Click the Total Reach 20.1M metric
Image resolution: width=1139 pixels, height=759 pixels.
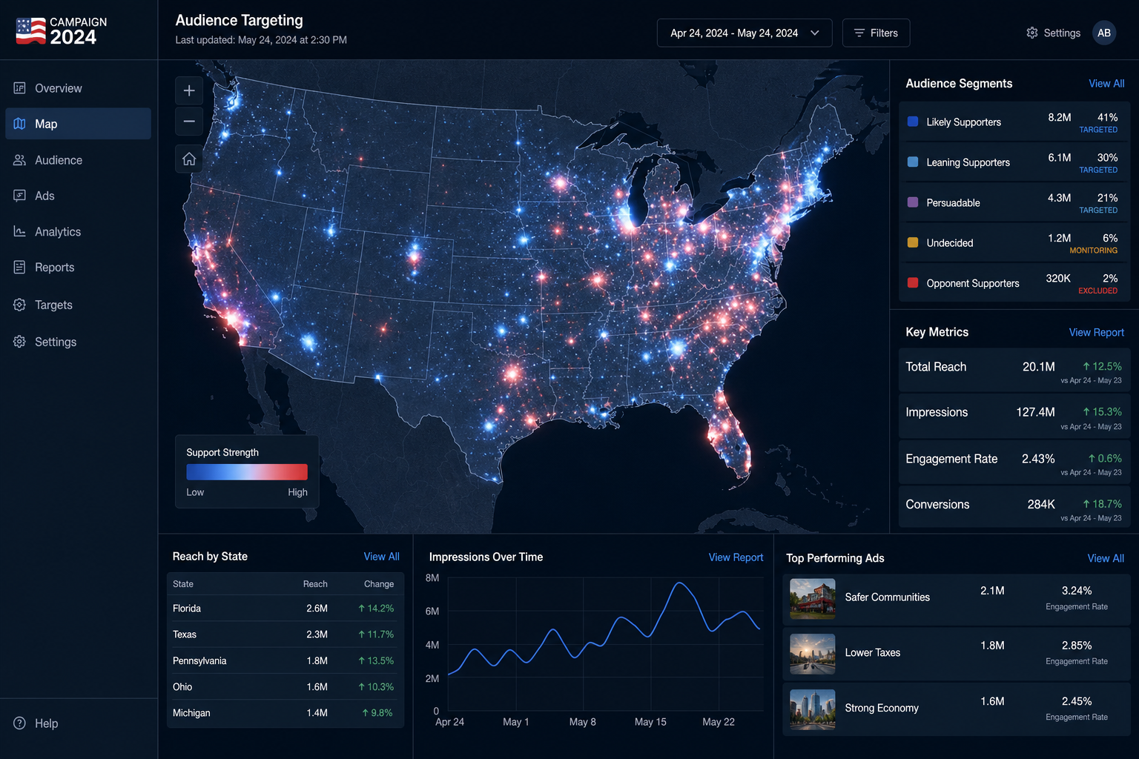(1014, 371)
